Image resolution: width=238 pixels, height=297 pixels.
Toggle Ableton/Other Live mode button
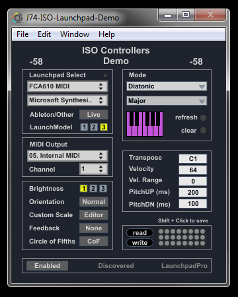pos(94,115)
